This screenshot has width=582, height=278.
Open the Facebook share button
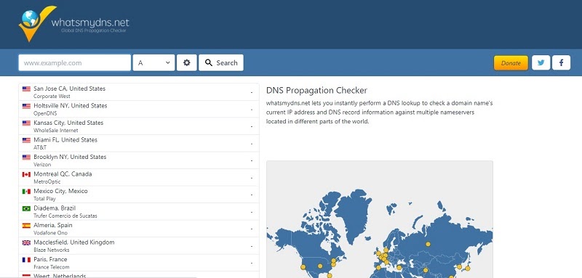pyautogui.click(x=561, y=62)
